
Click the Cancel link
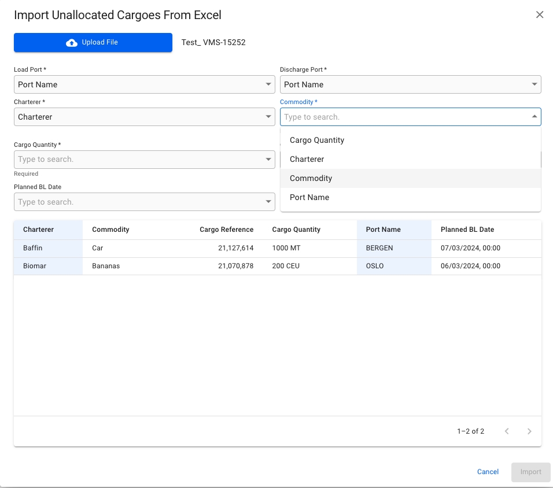(488, 472)
